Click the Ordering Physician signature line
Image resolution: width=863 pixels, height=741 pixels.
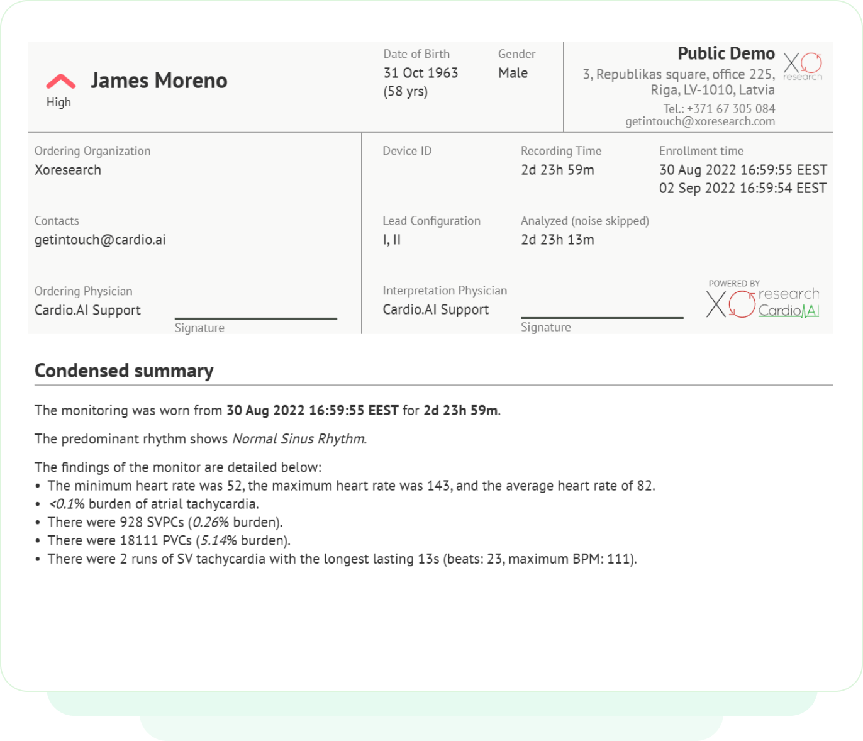255,318
